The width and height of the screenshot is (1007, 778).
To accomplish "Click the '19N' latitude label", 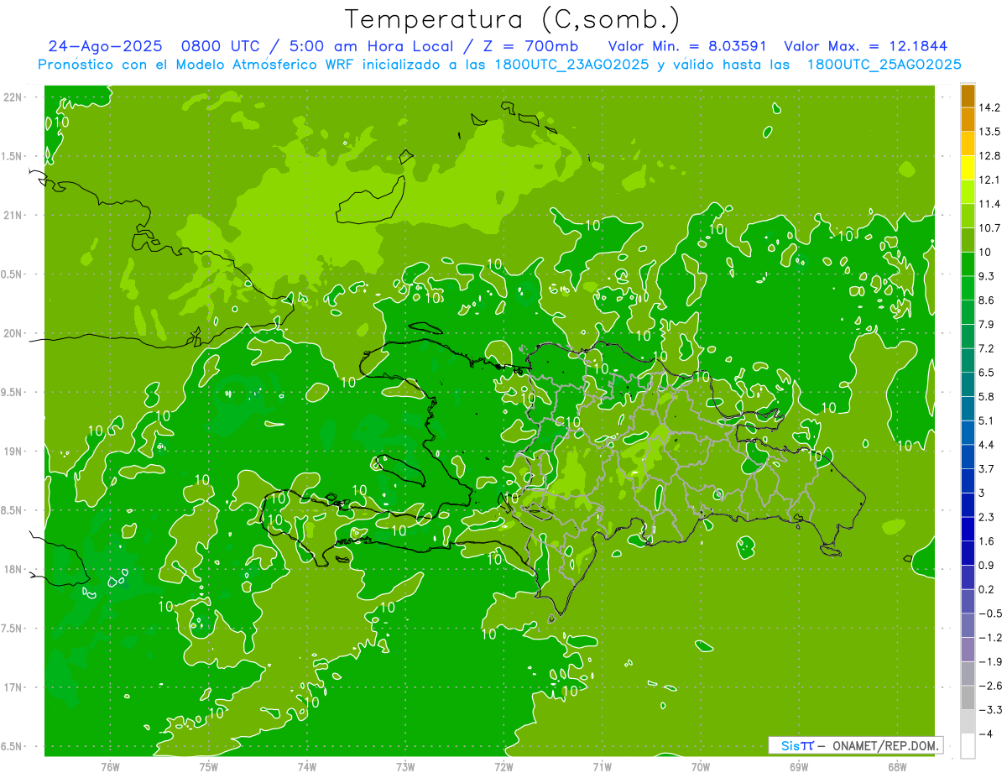I will (x=12, y=452).
